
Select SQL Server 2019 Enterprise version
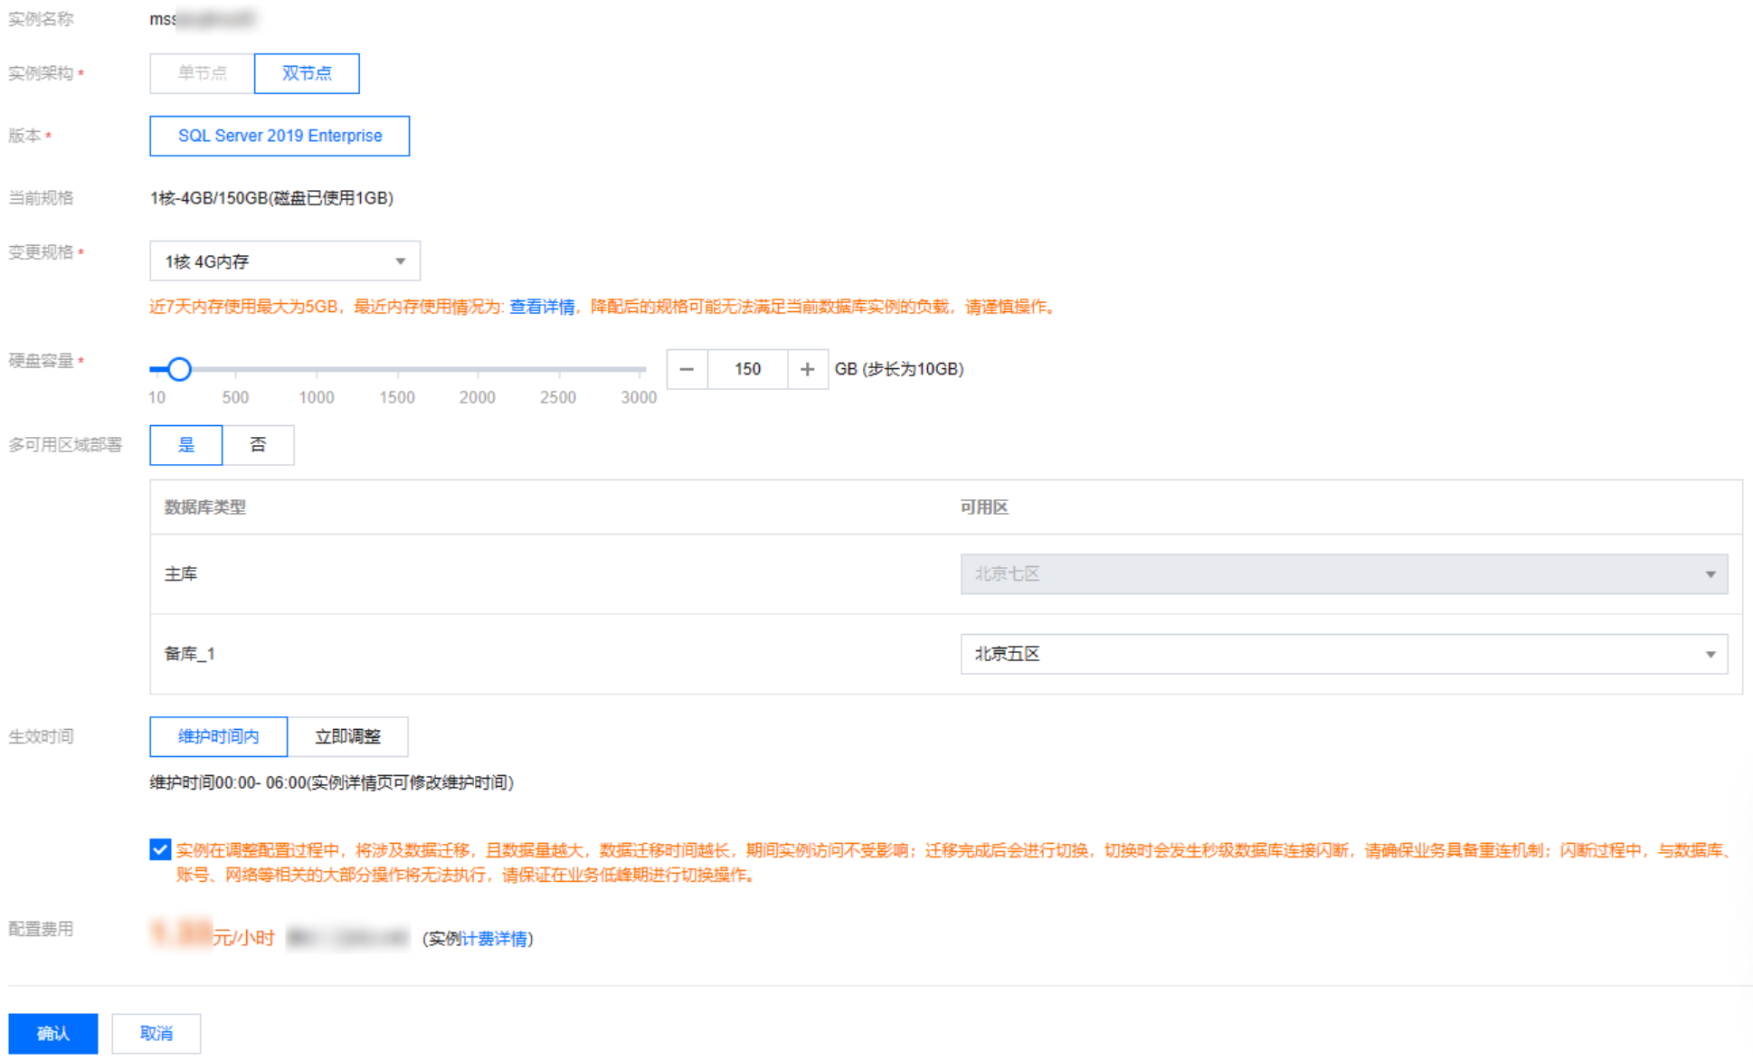(280, 136)
